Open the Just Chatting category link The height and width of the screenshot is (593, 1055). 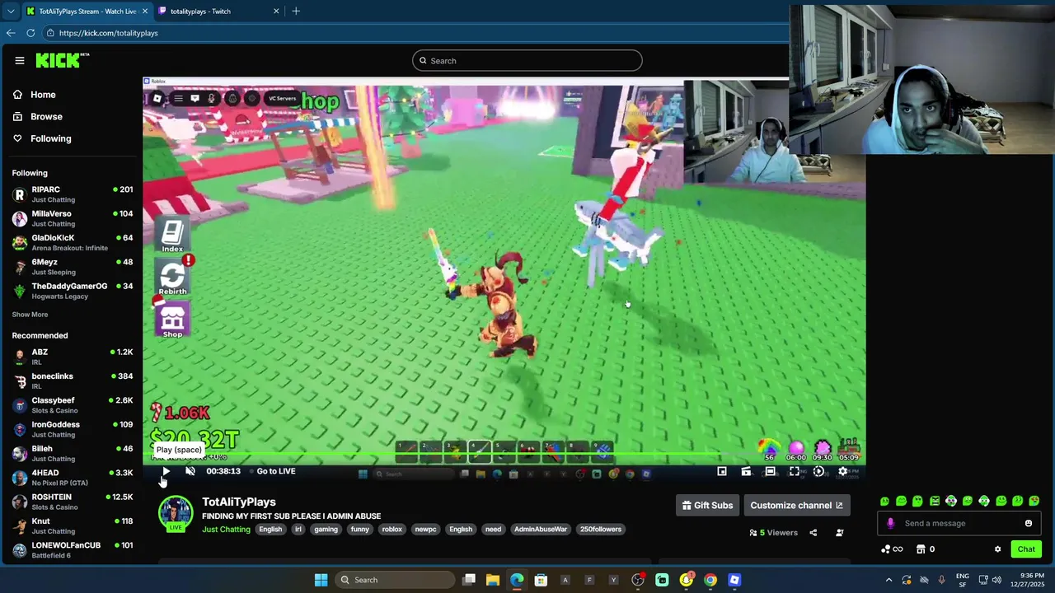226,530
